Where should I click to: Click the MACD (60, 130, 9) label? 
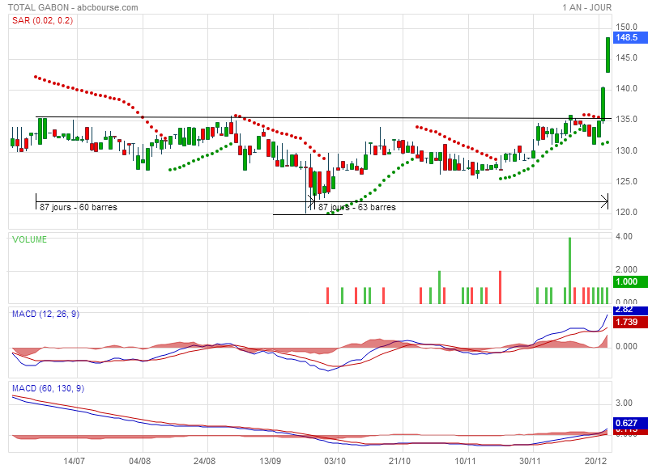coord(48,389)
